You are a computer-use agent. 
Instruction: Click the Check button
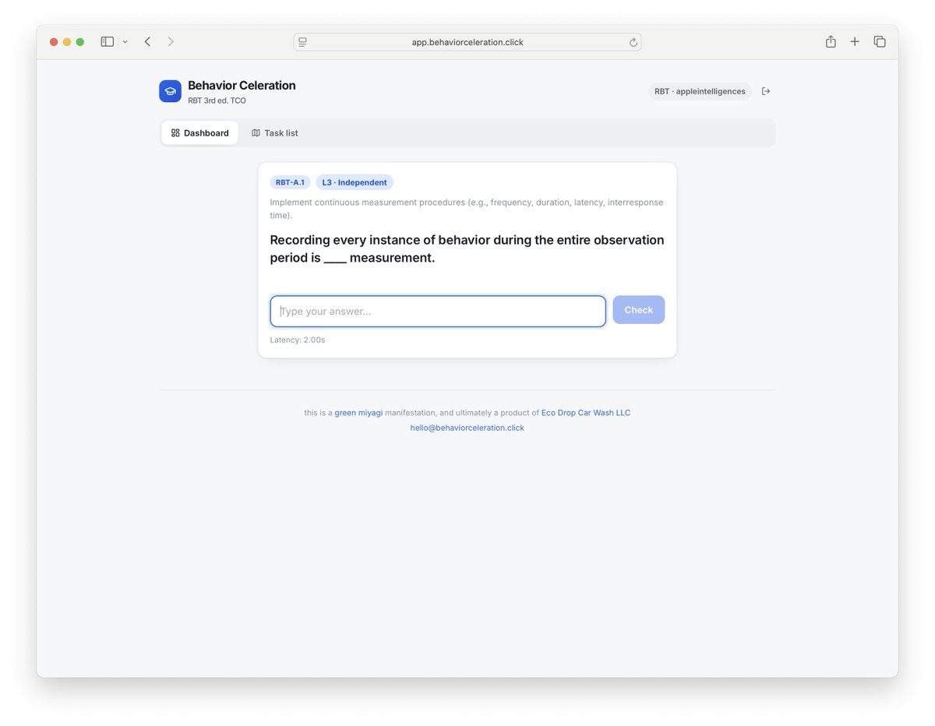pos(638,310)
